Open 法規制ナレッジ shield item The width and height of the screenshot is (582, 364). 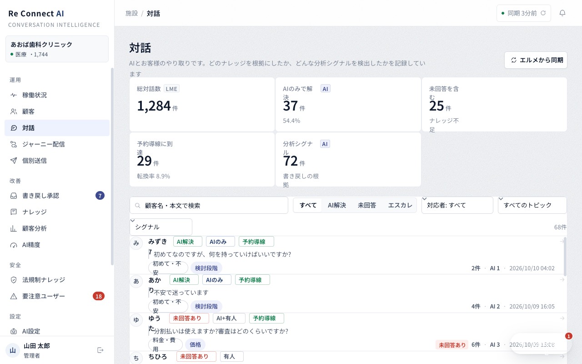57,280
